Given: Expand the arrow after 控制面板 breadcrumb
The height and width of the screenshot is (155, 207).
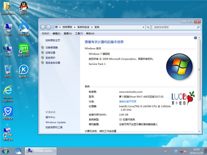Looking at the screenshot, I should (x=75, y=27).
